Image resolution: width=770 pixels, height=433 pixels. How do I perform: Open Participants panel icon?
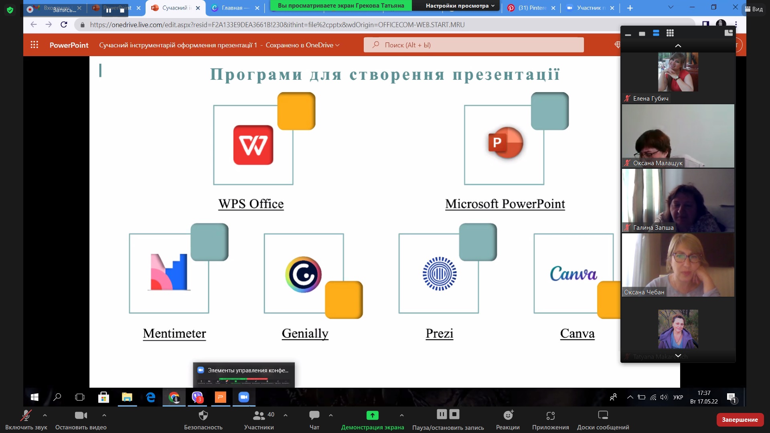259,415
